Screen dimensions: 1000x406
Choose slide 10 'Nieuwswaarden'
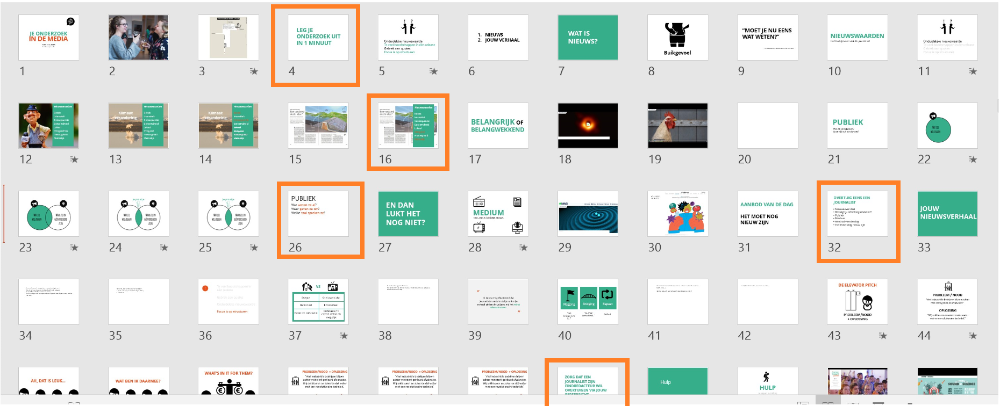tap(857, 37)
